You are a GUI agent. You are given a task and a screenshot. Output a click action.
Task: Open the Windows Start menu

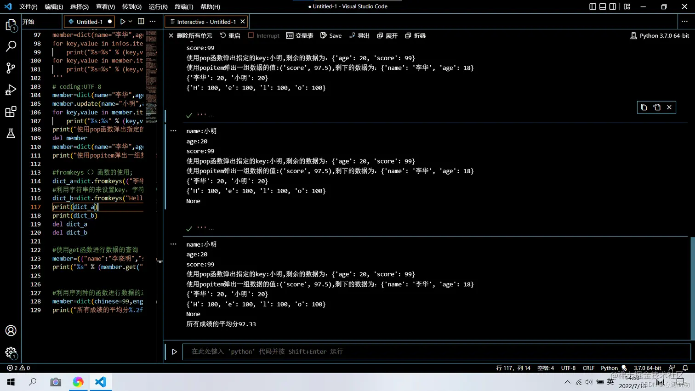tap(11, 382)
